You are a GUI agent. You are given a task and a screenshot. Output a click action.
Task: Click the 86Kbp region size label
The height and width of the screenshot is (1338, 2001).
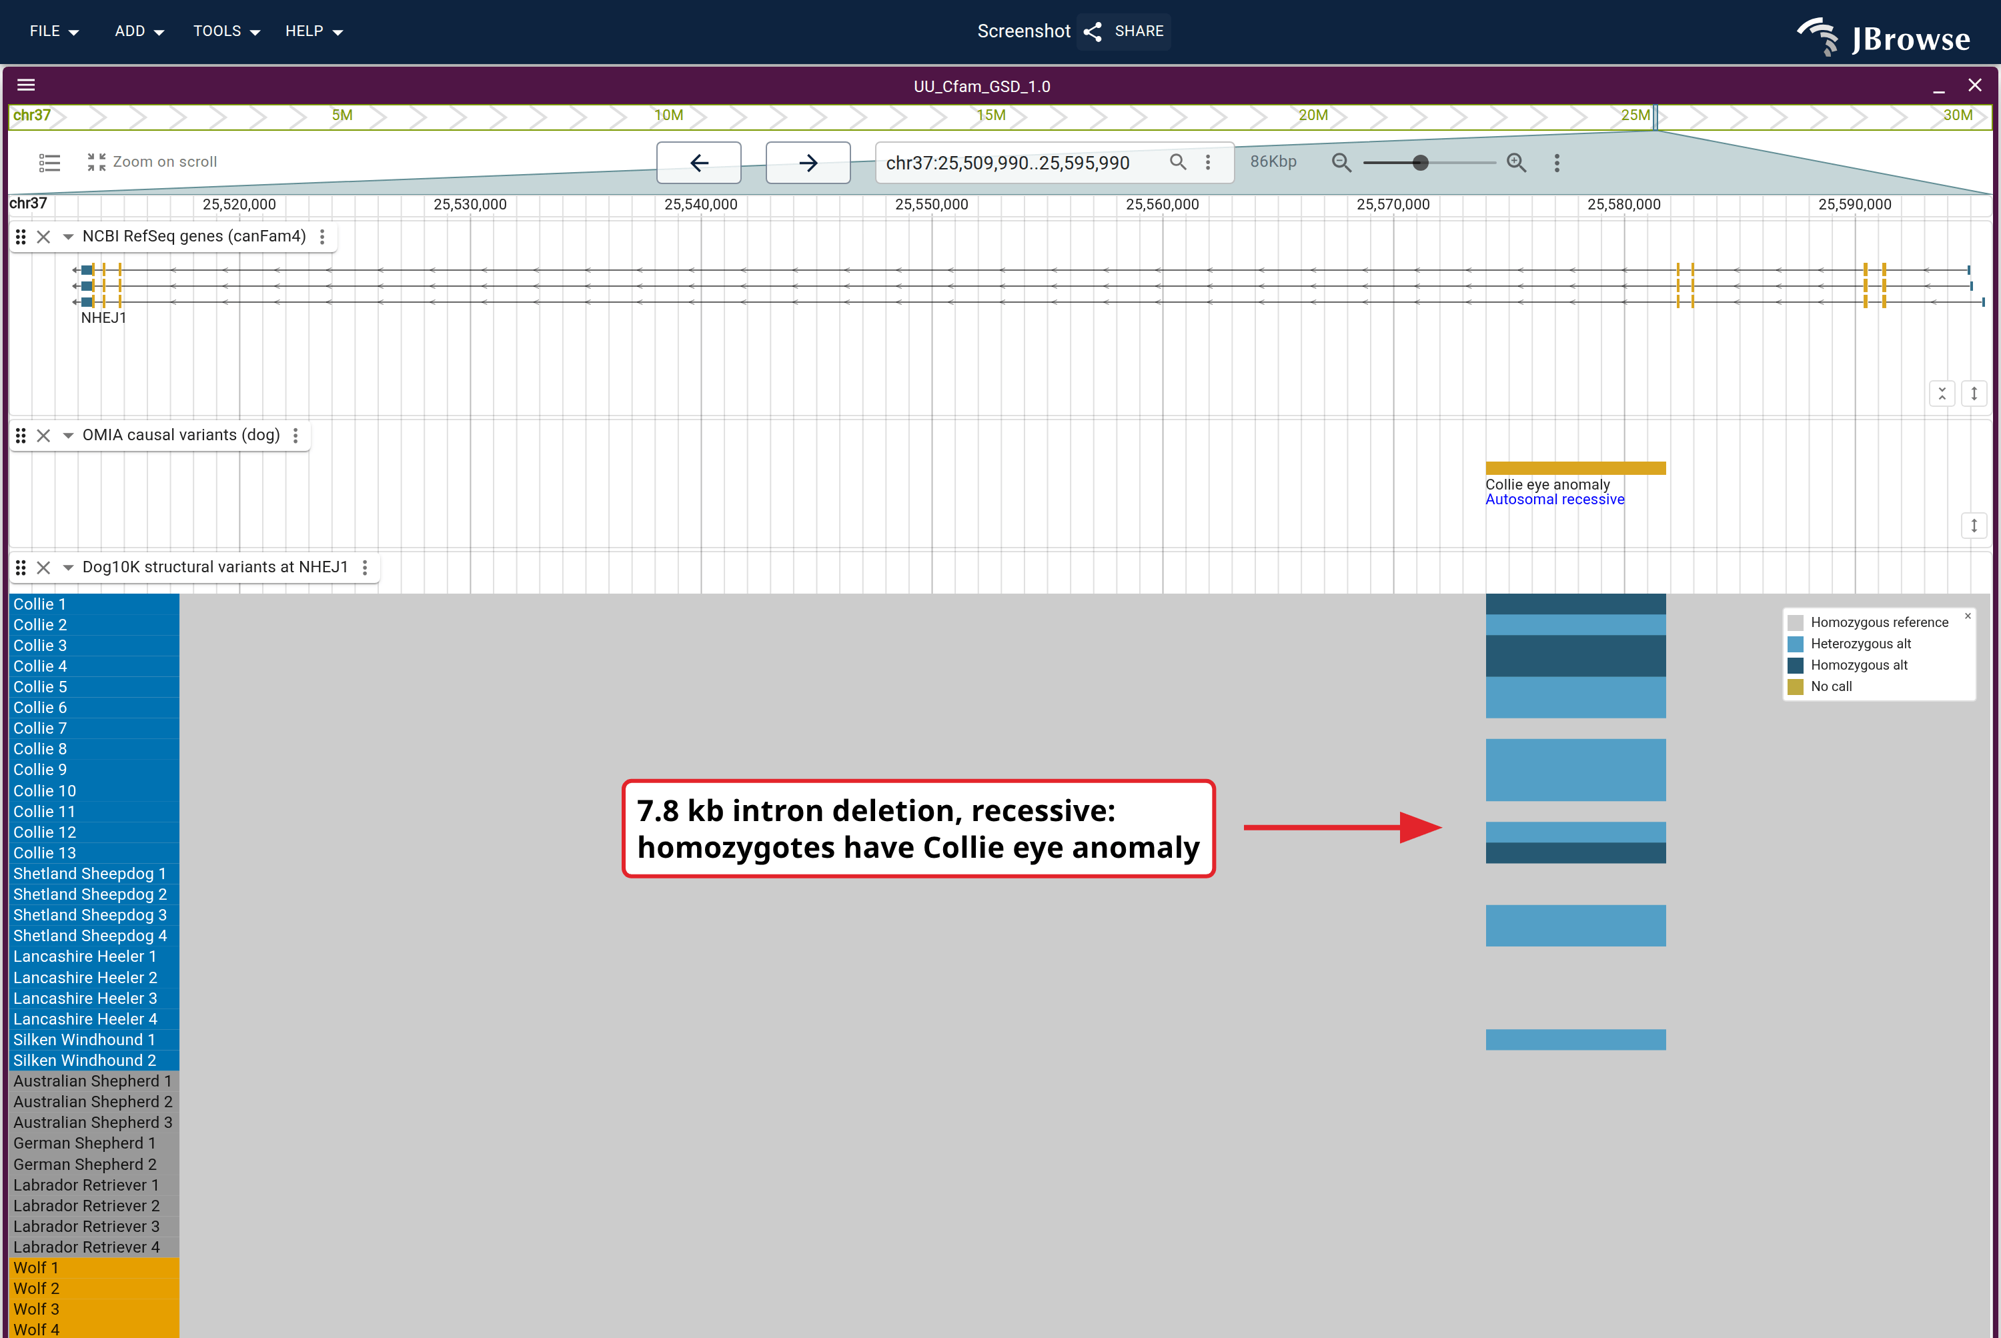coord(1273,161)
